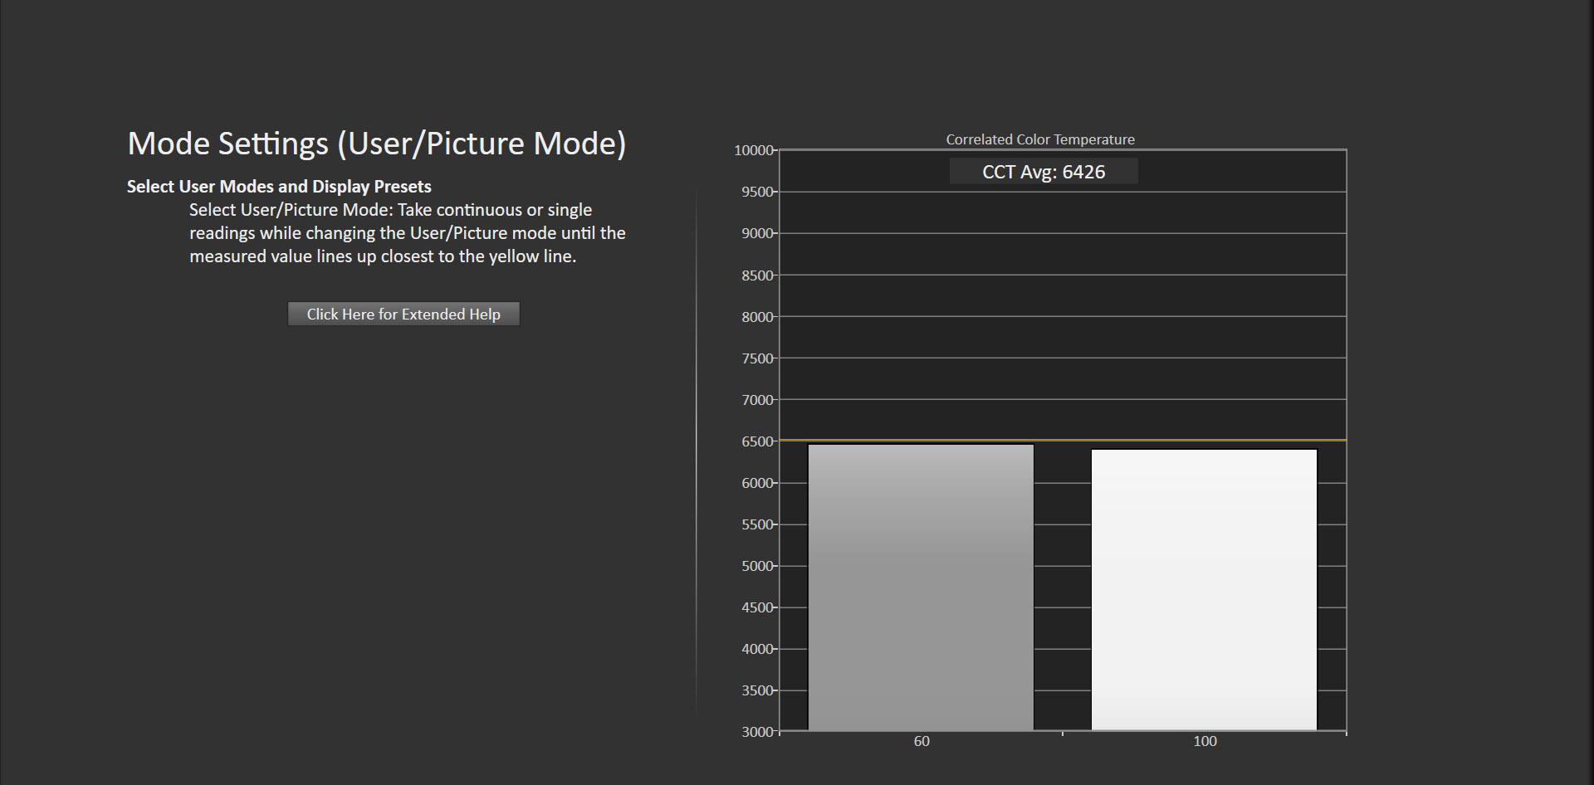Click the Mode Settings (User/Picture Mode) heading
Screen dimensions: 1594x785
[x=377, y=144]
